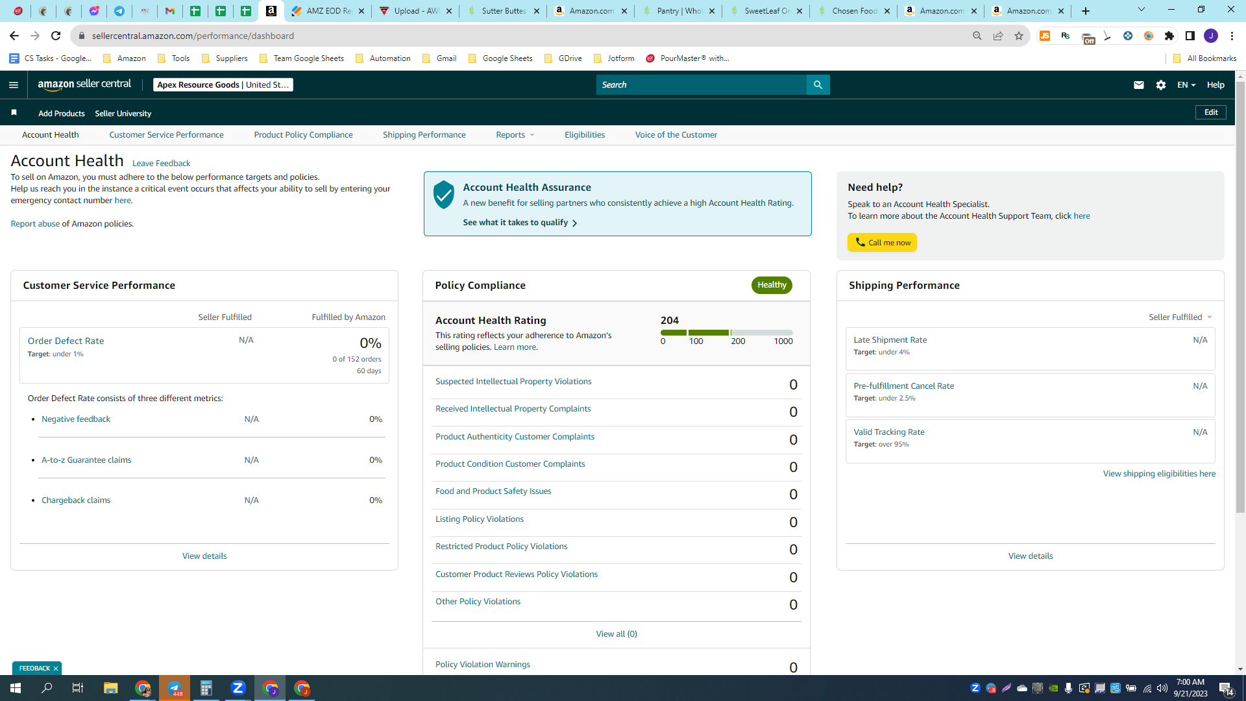Screen dimensions: 1246x701
Task: Select the Account Health tab
Action: click(51, 135)
